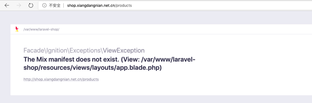Click the domain shop.xiangdangnian.net.cn in address bar
This screenshot has width=312, height=103.
tap(91, 6)
